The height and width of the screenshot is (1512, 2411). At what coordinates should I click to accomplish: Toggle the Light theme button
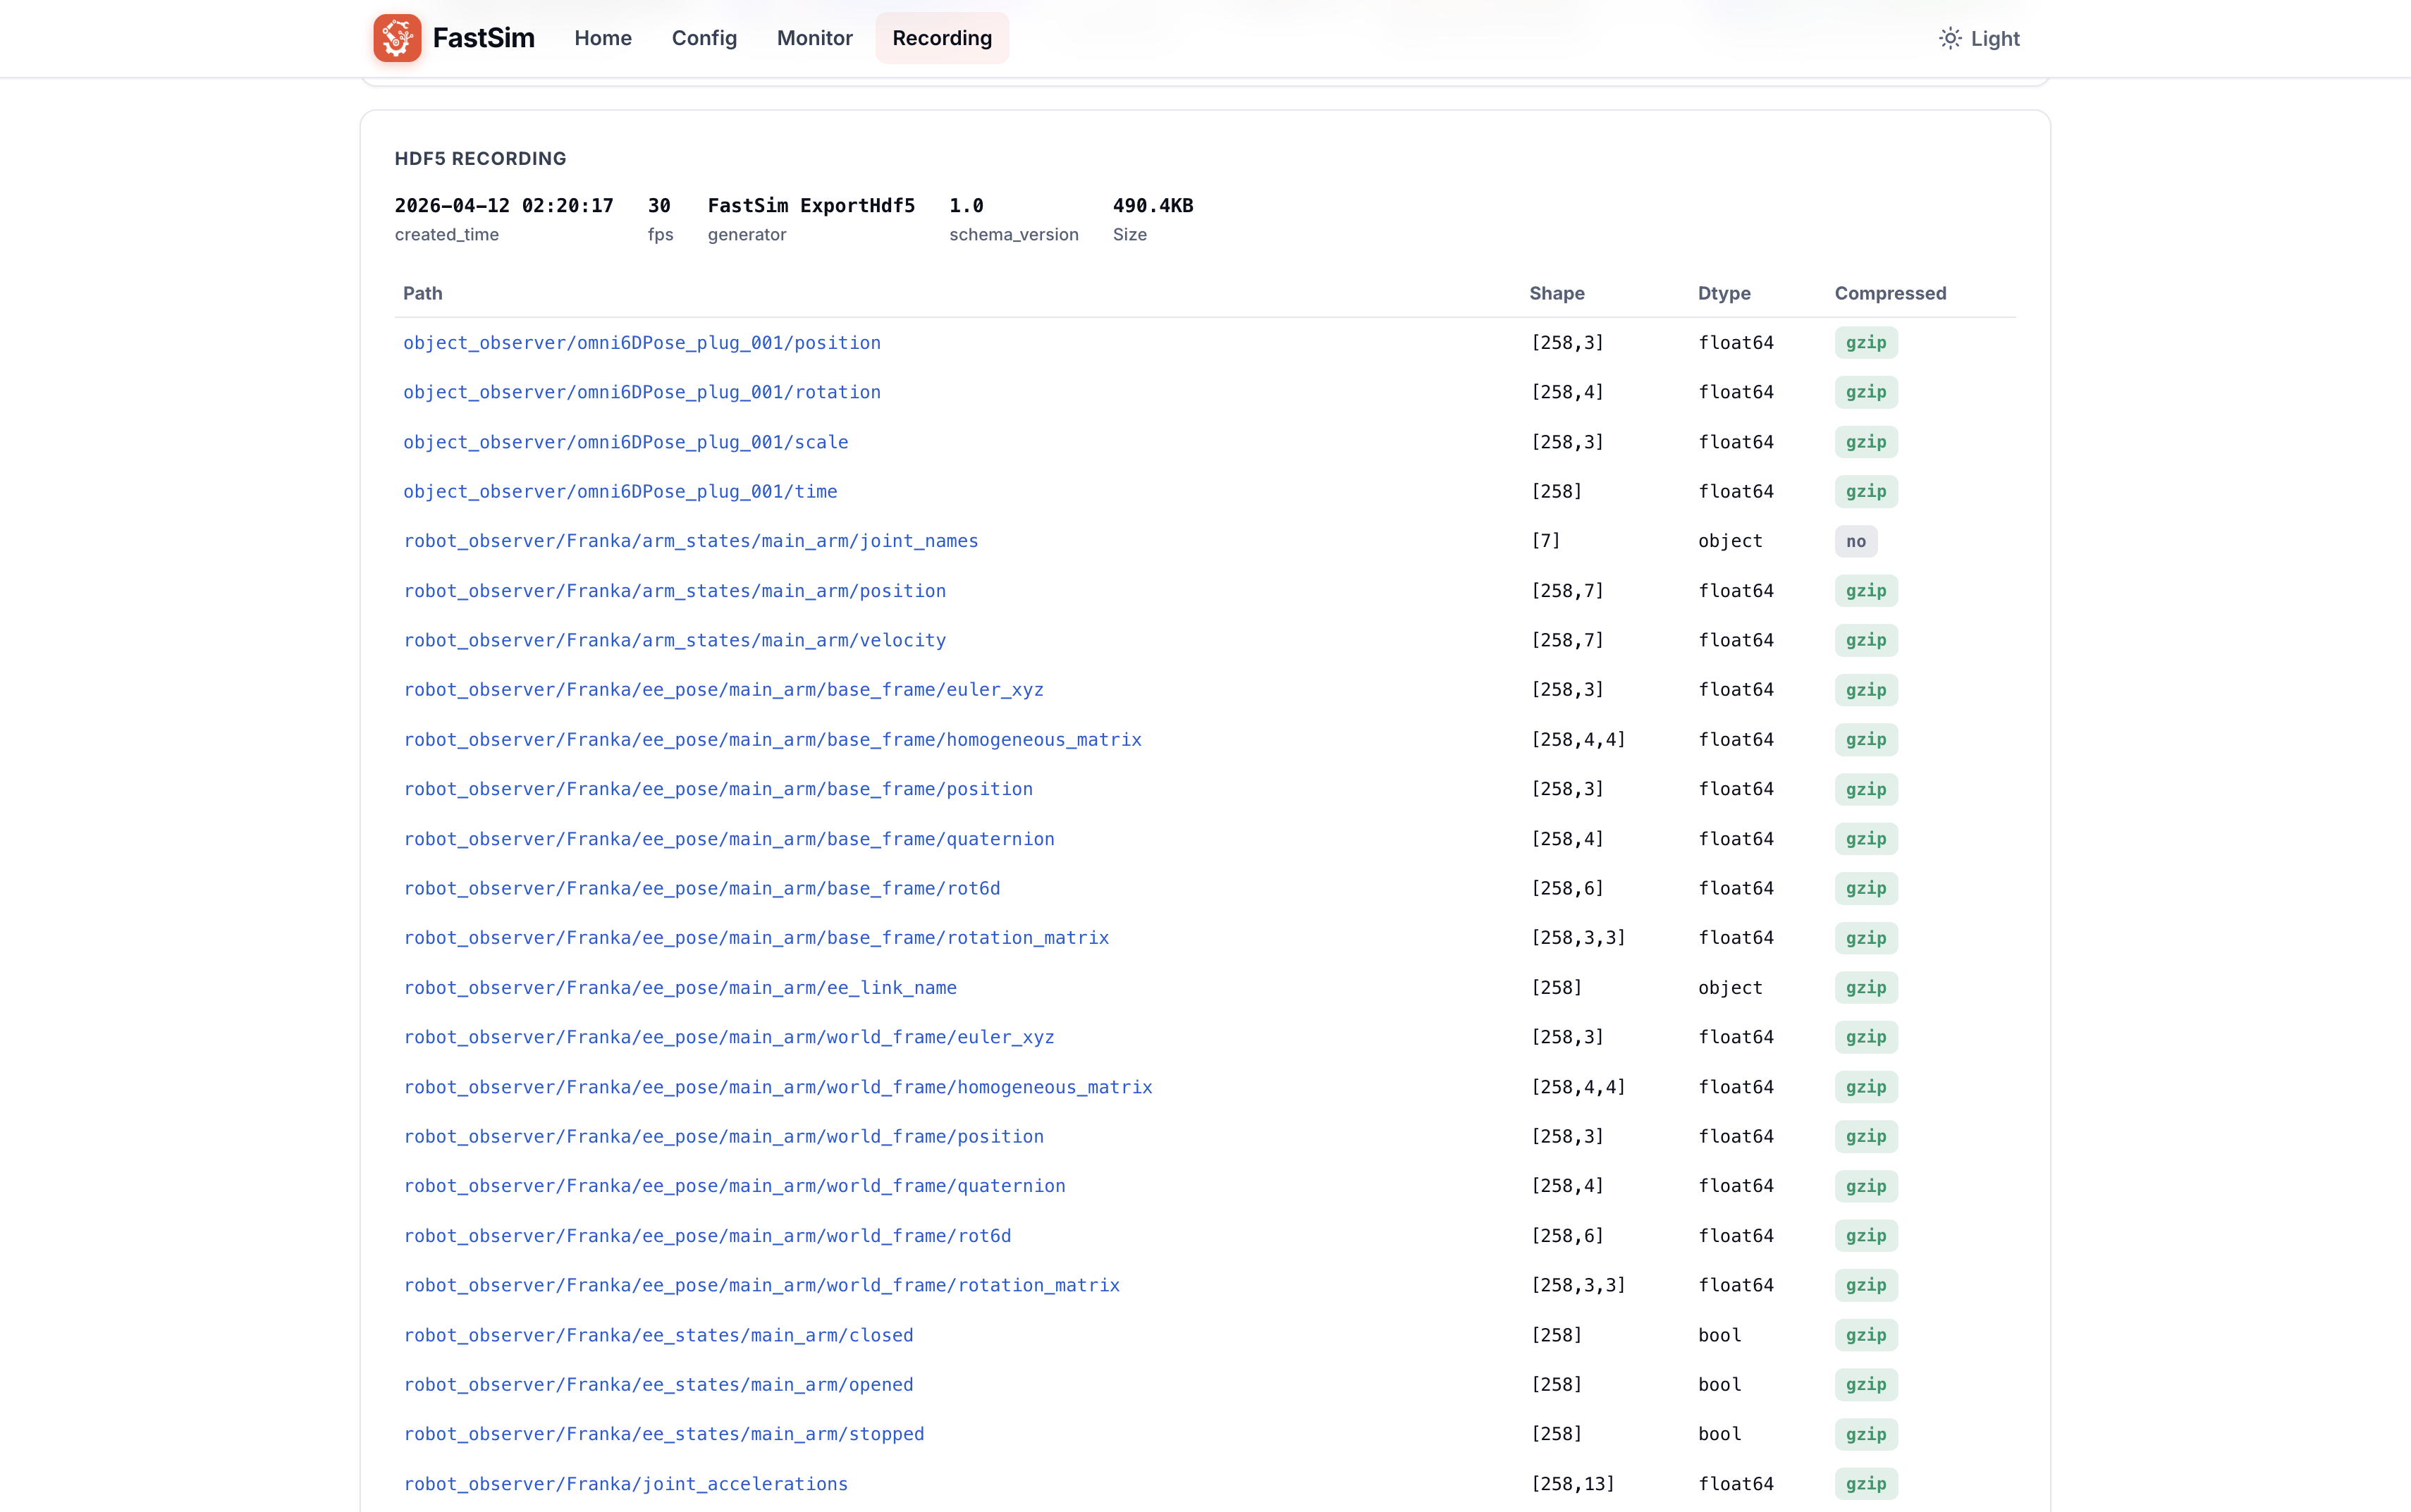1979,38
